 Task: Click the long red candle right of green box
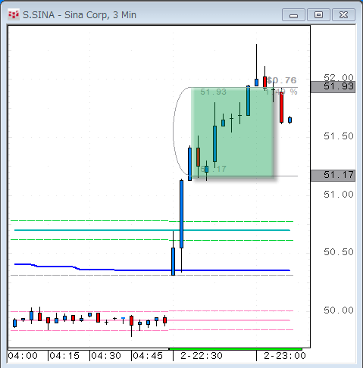pos(281,108)
